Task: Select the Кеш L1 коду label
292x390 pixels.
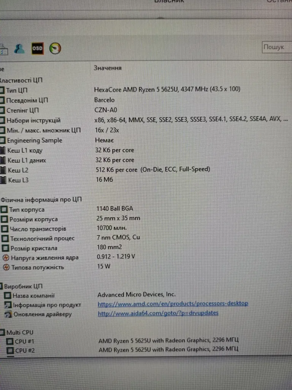Action: (25, 150)
